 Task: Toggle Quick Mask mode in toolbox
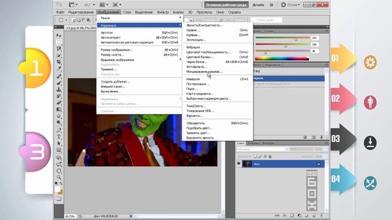click(x=59, y=199)
